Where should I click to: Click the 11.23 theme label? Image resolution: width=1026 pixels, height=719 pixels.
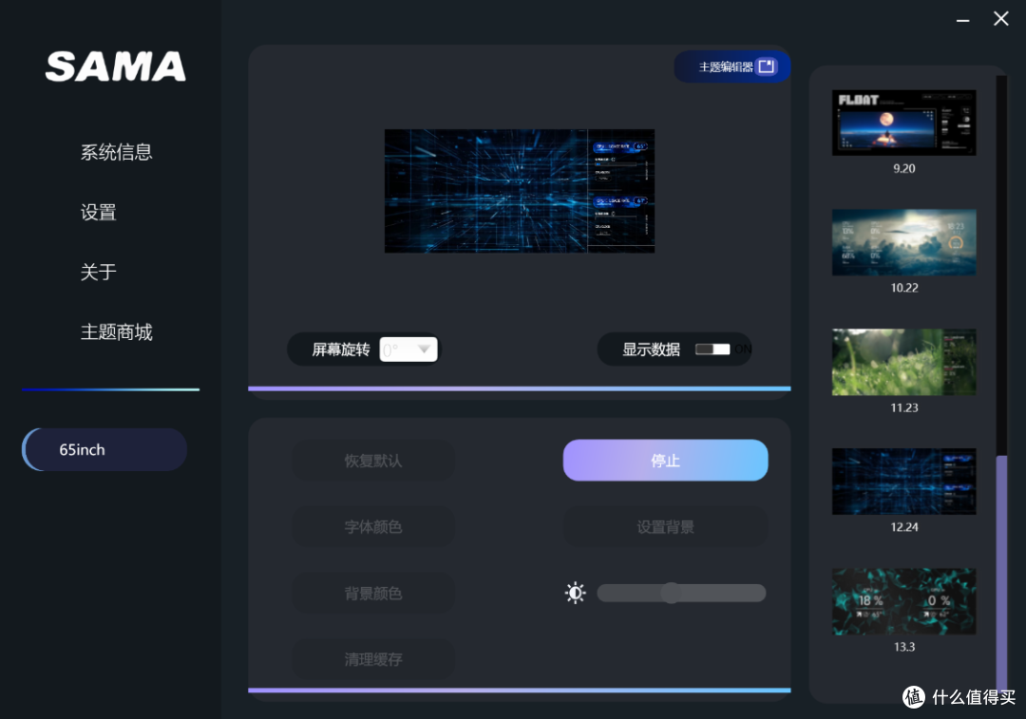coord(904,407)
